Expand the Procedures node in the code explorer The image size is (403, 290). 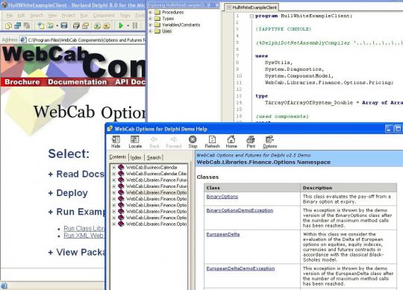150,12
